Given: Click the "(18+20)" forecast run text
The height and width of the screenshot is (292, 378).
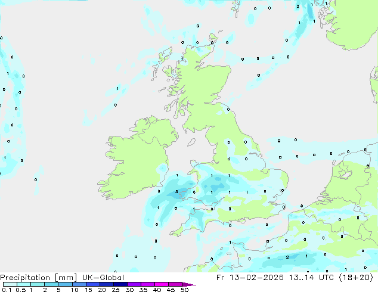Looking at the screenshot, I should pos(356,278).
